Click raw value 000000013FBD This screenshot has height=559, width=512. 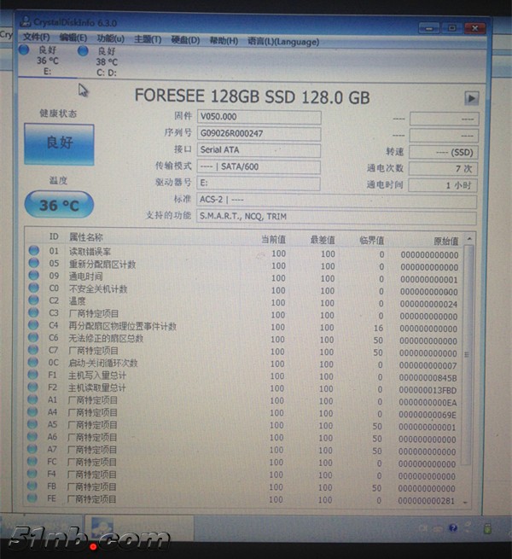428,390
